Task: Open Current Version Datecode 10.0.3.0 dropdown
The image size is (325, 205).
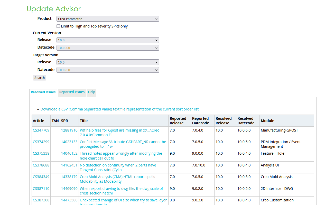Action: click(108, 48)
